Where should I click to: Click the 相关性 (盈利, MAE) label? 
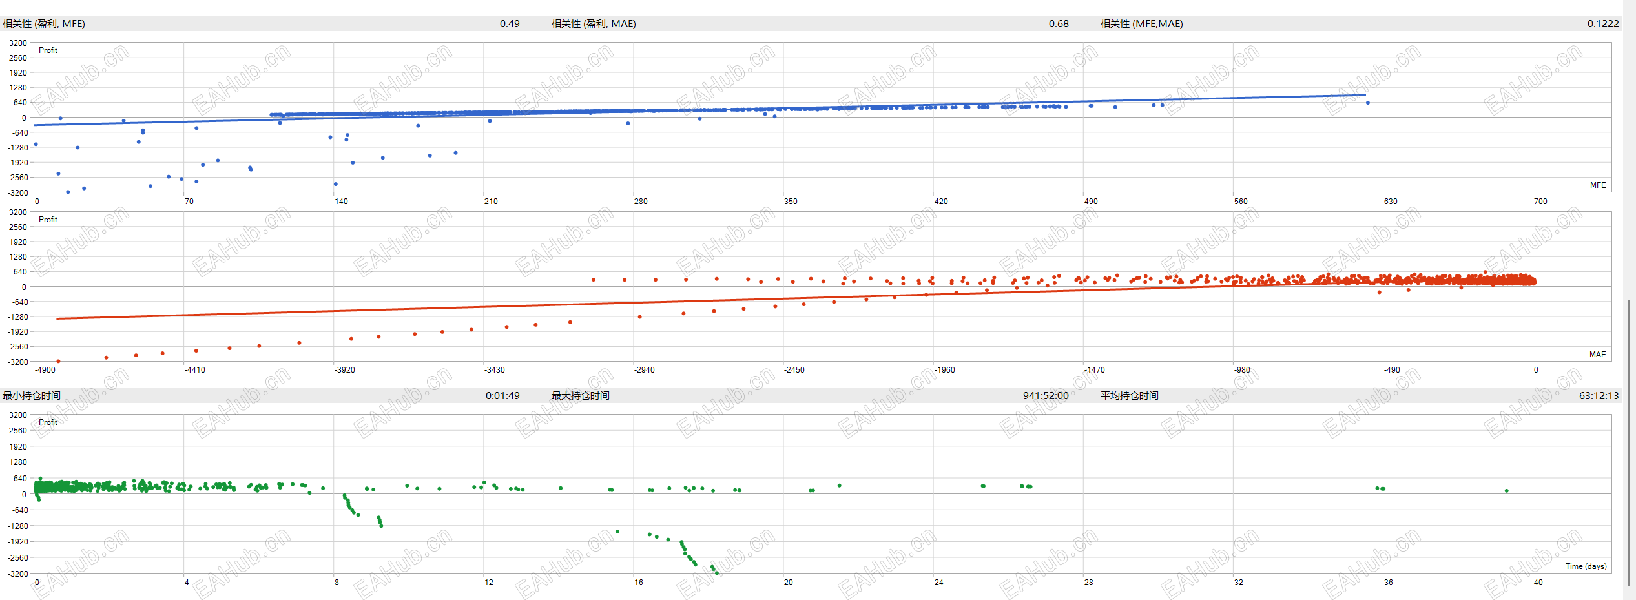594,24
